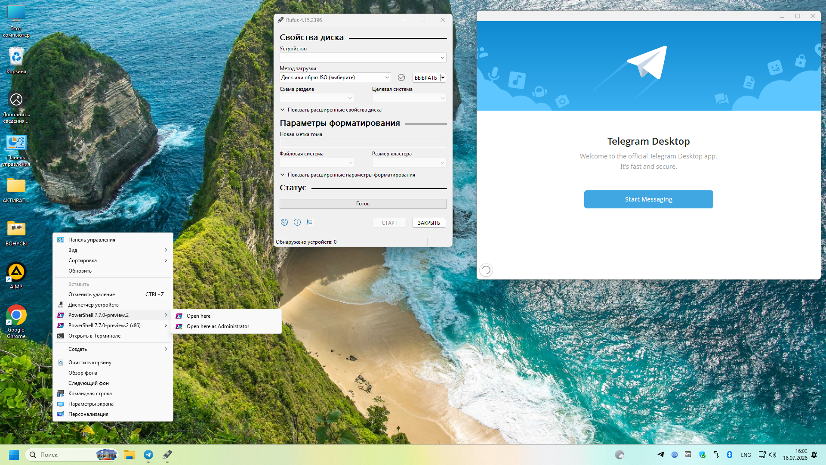Open the Вид submenu
This screenshot has width=826, height=465.
pyautogui.click(x=113, y=250)
